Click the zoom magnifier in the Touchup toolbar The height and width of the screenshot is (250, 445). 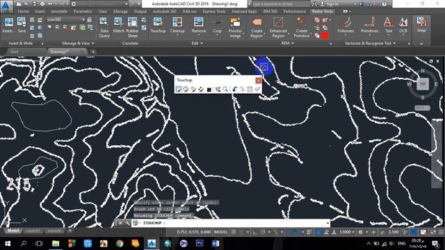click(225, 90)
